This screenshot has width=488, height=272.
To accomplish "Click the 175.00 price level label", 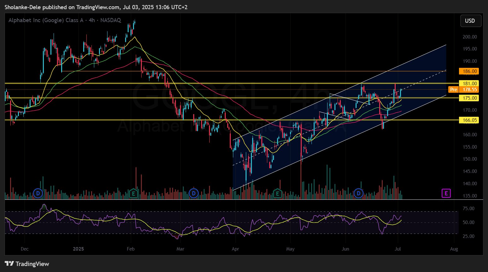I will (x=470, y=98).
